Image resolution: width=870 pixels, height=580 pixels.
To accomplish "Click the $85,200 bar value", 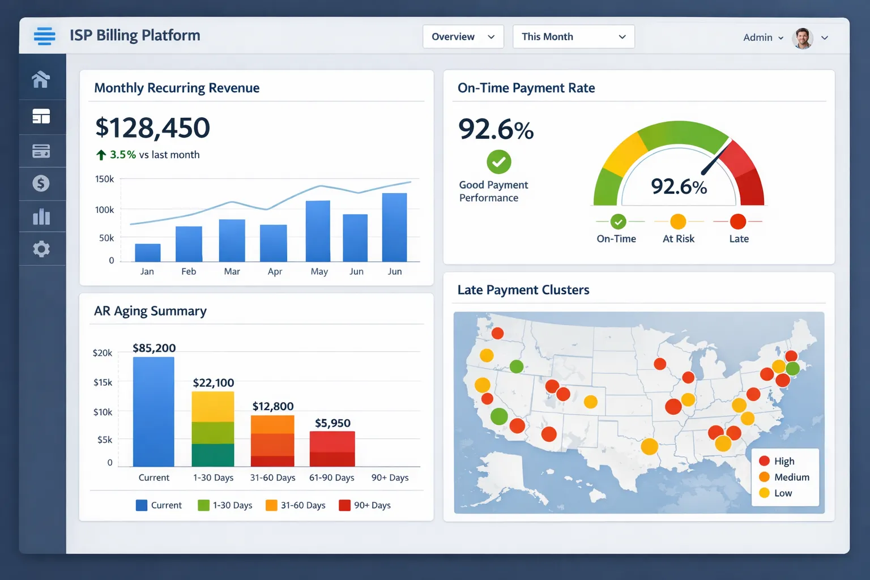I will tap(154, 348).
